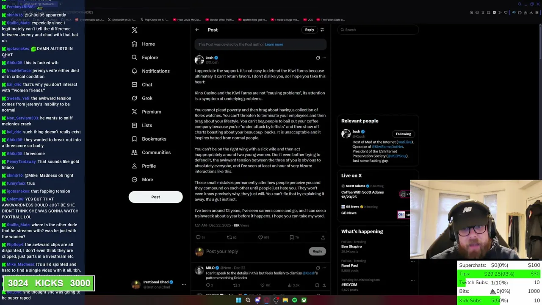The height and width of the screenshot is (305, 542).
Task: Open Explore in X sidebar
Action: [x=145, y=58]
